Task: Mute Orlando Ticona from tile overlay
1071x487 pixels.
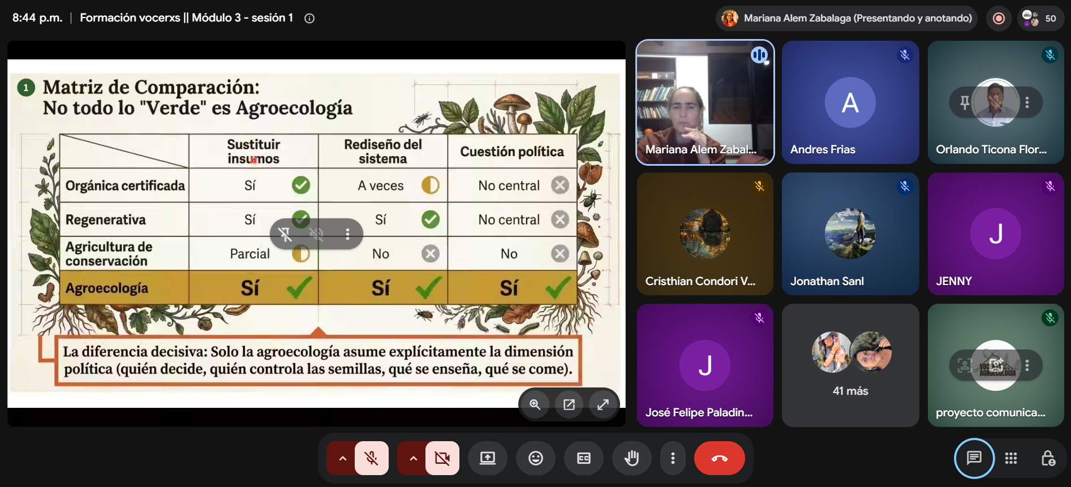Action: pyautogui.click(x=996, y=102)
